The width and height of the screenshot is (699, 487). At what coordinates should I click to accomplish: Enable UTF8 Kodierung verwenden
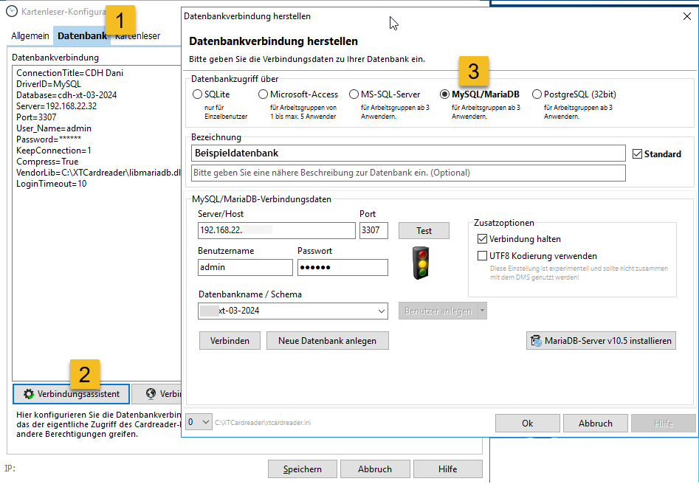click(482, 257)
